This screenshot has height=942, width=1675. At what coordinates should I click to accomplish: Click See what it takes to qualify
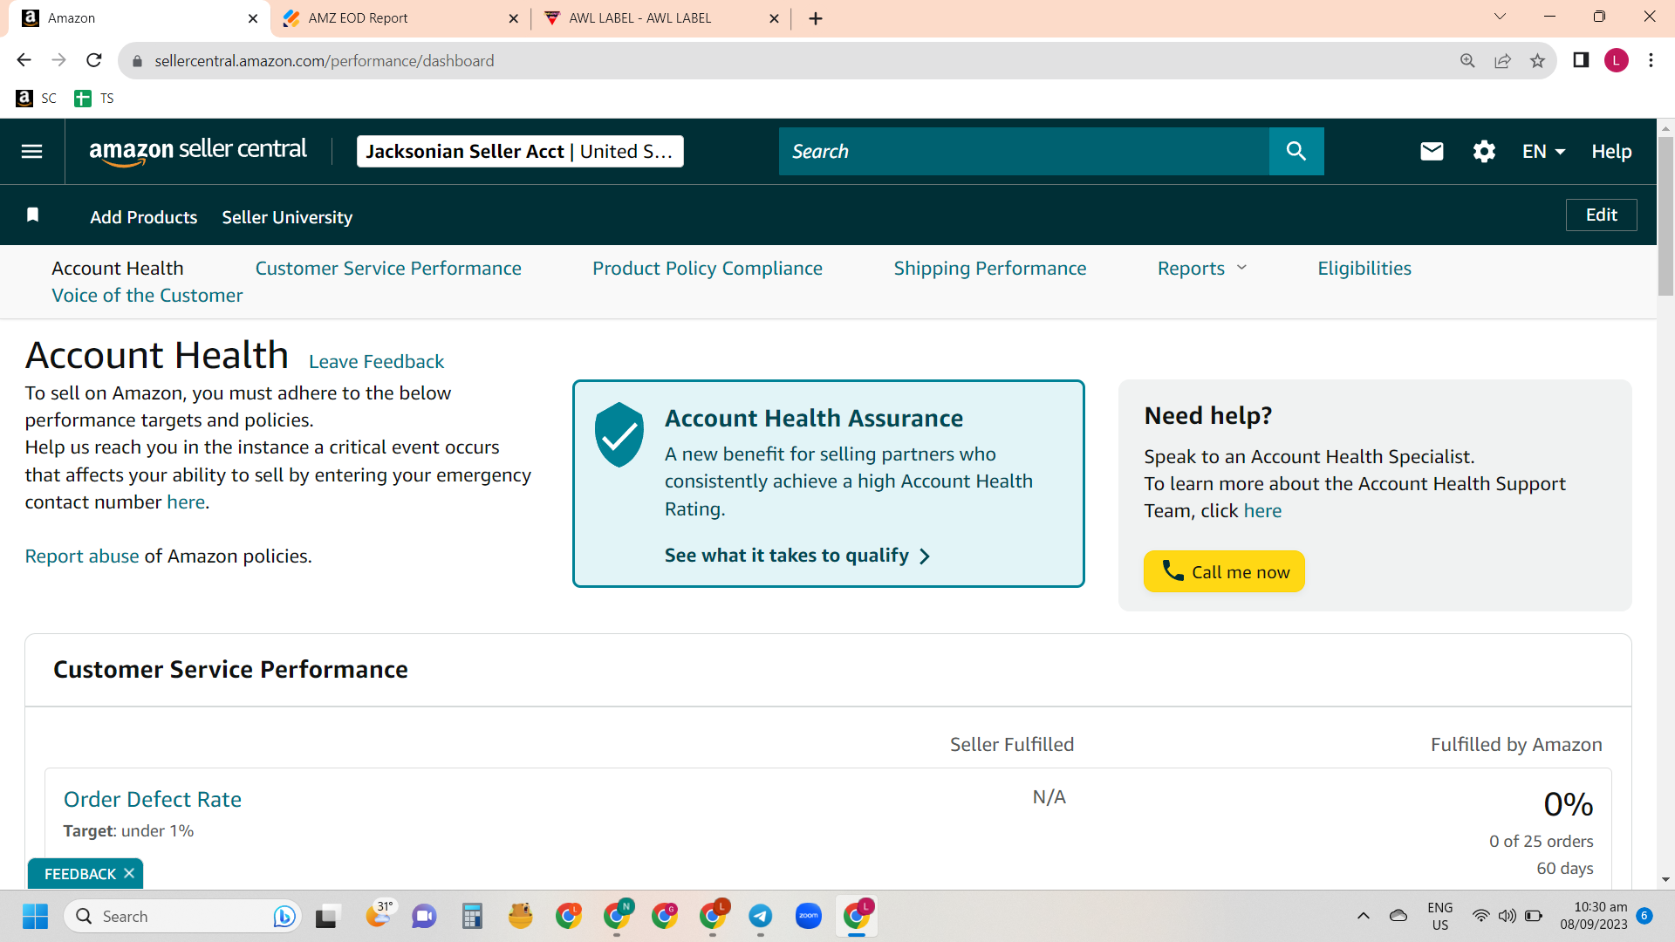(x=797, y=556)
